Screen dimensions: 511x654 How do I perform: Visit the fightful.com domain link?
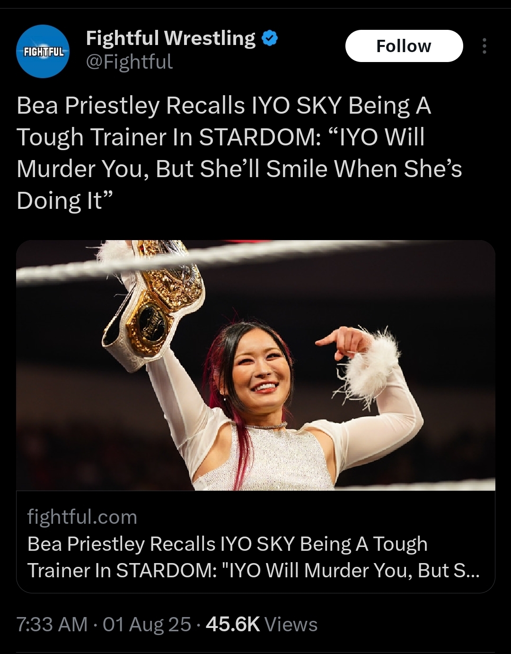coord(82,517)
